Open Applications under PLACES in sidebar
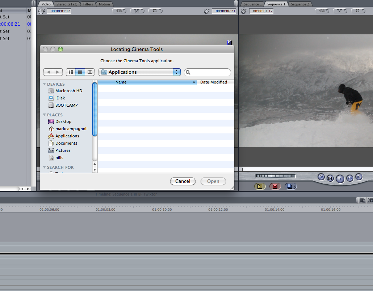 coord(63,136)
